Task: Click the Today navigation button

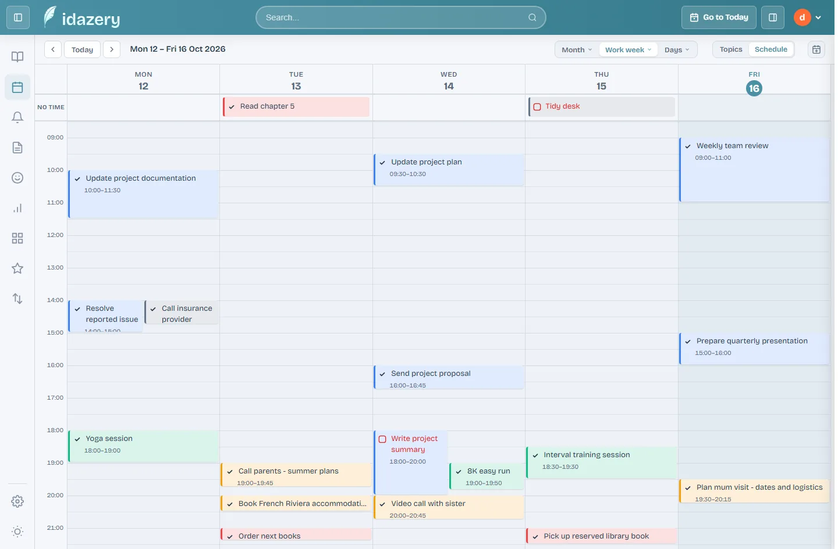Action: (82, 49)
